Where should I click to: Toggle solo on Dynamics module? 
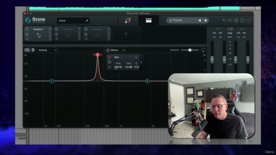tap(56, 34)
